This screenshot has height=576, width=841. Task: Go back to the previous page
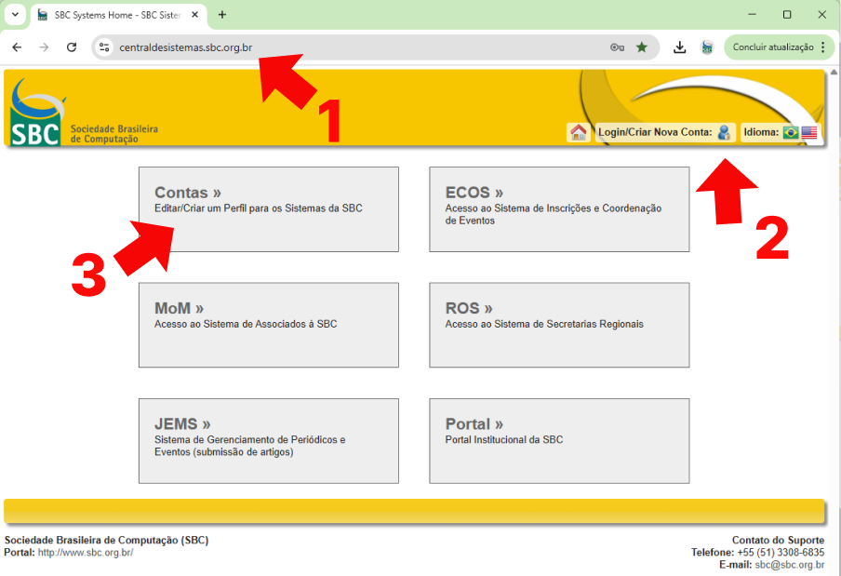[17, 47]
